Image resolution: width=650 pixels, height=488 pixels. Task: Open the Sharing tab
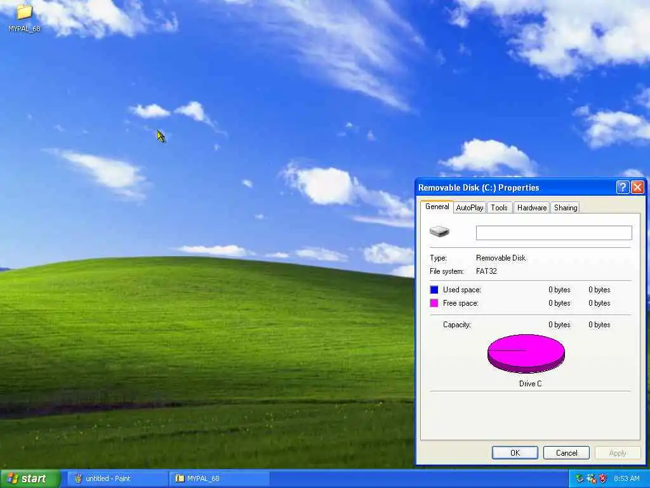(566, 208)
